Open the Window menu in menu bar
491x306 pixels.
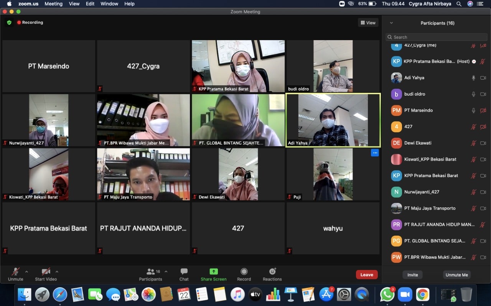click(x=109, y=4)
